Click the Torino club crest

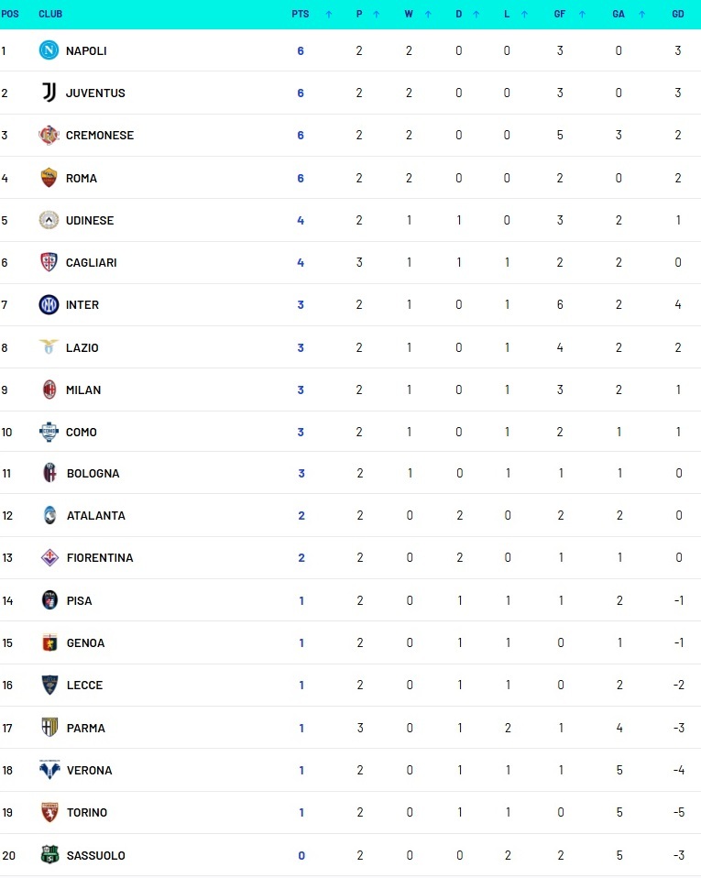pos(49,813)
